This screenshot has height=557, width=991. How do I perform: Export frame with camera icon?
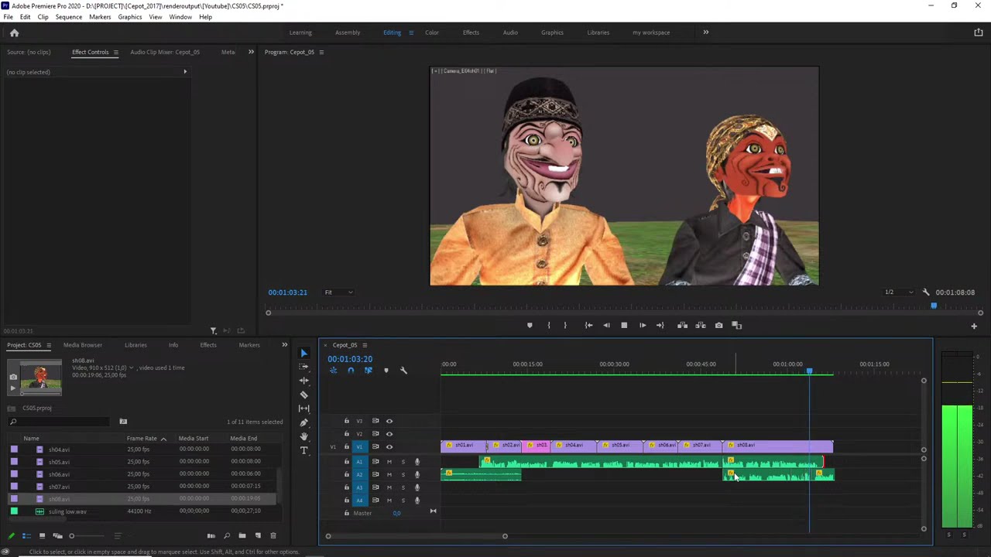coord(718,326)
